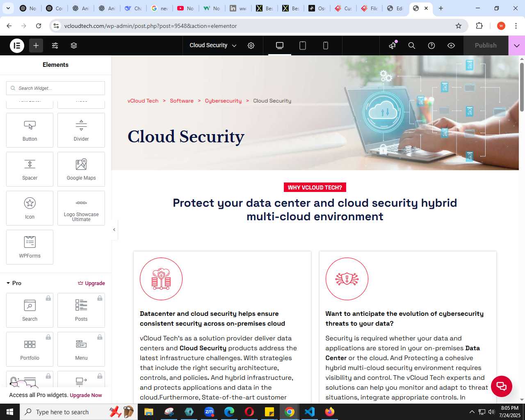The image size is (525, 420).
Task: Select the WPForms widget
Action: pos(30,247)
